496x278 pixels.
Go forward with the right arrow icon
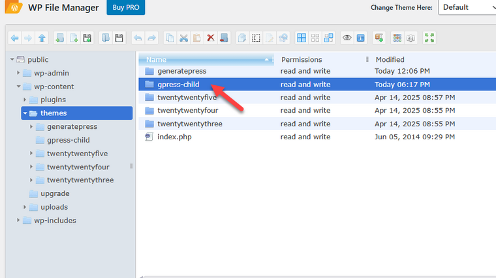click(28, 38)
